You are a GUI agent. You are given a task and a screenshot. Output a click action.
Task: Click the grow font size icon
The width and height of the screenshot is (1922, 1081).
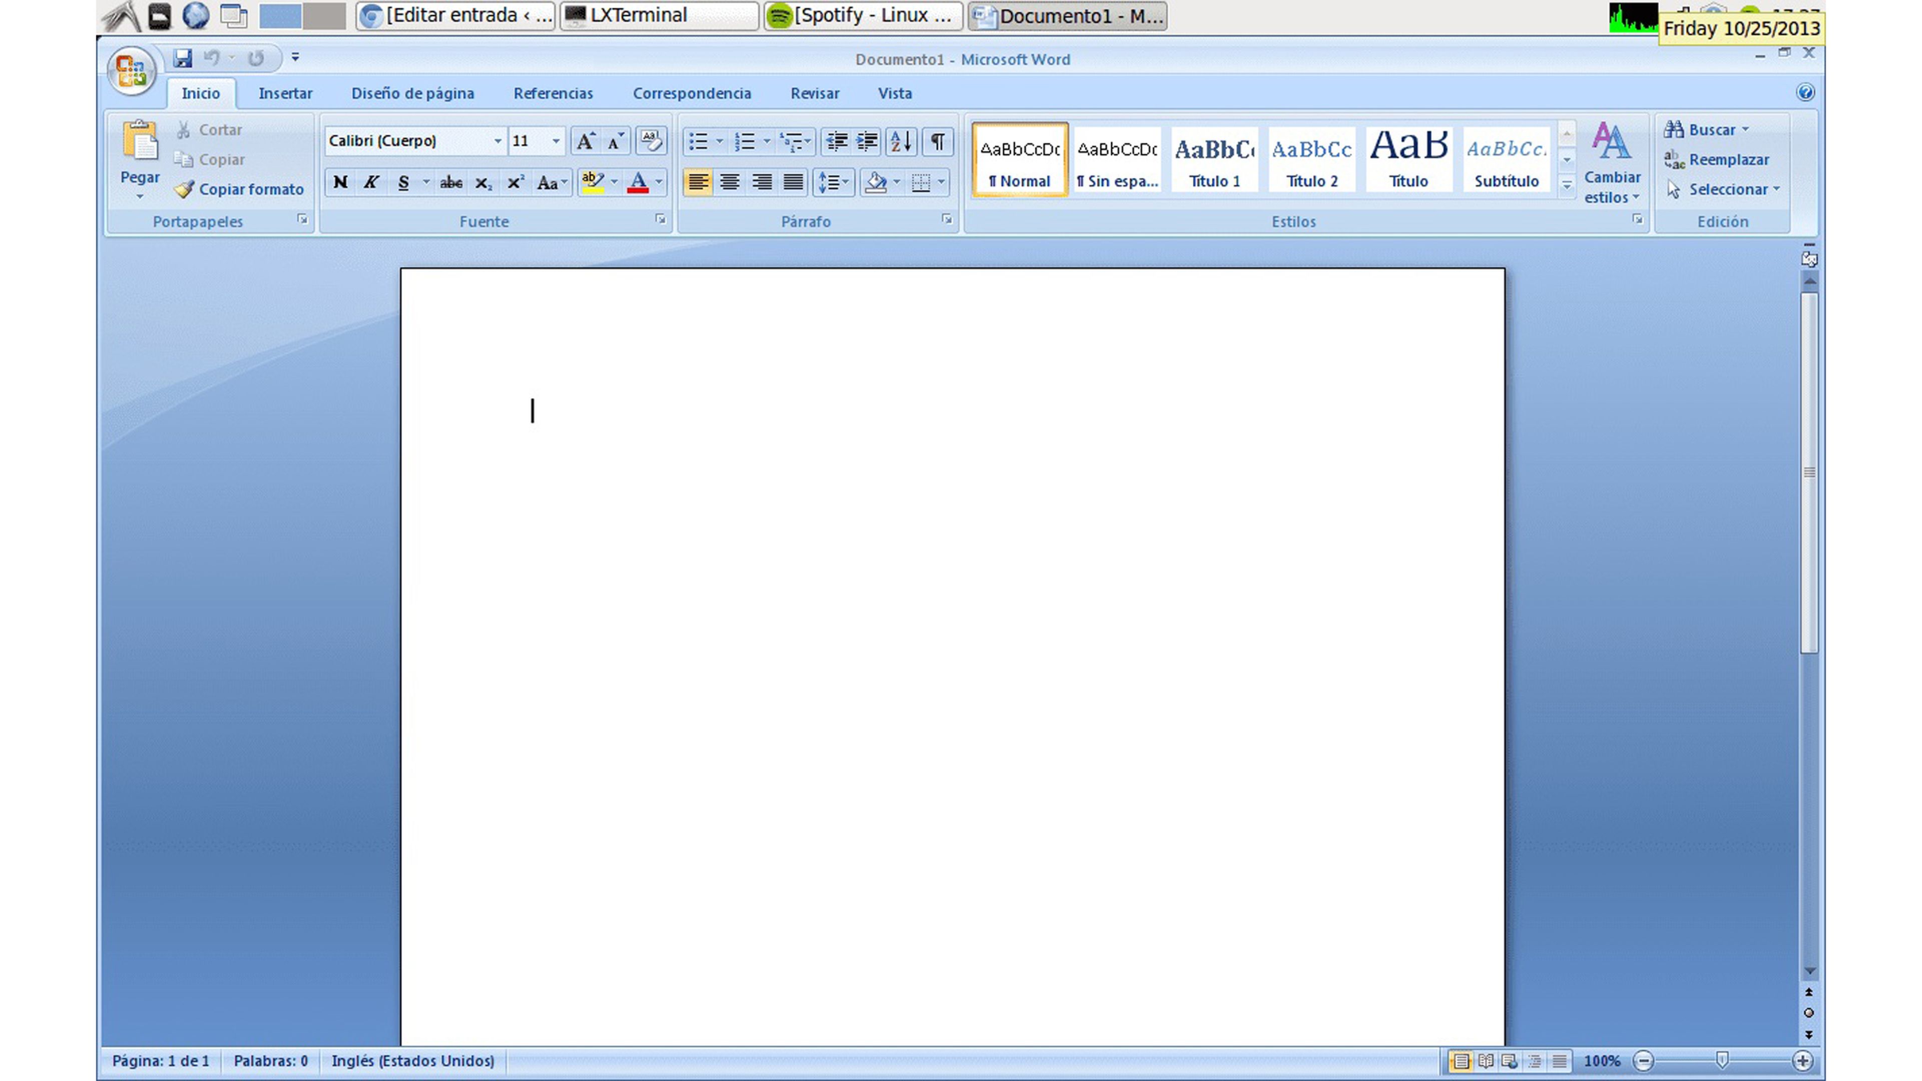coord(586,141)
